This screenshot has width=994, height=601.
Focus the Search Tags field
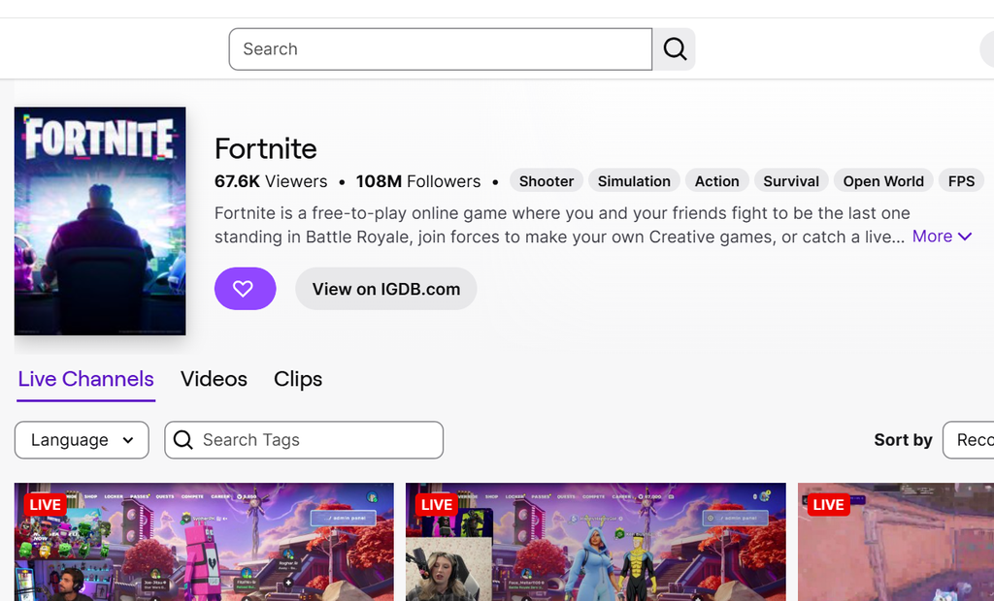pos(304,439)
